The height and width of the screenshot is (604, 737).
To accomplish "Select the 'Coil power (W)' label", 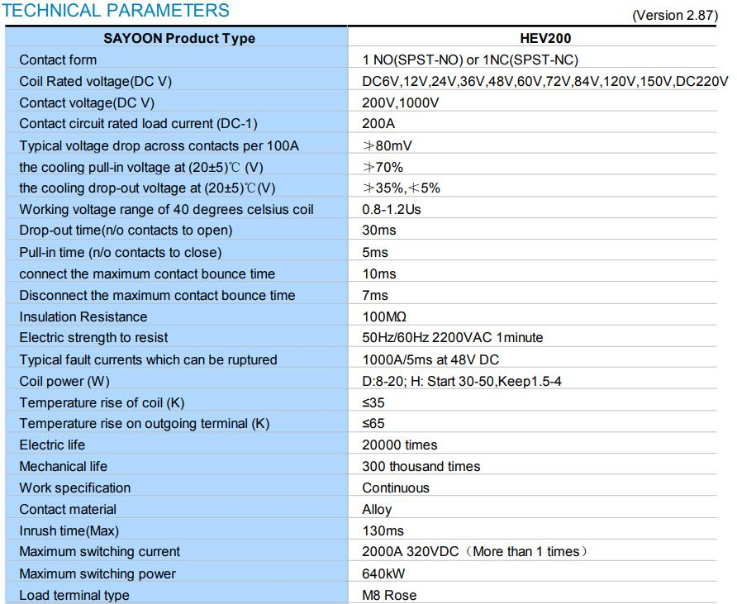I will tap(64, 381).
